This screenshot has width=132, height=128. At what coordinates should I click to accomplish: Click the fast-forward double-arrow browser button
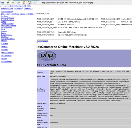tap(18, 2)
